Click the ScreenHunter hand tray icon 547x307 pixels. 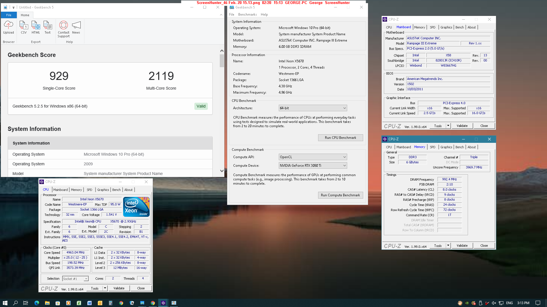(460, 303)
